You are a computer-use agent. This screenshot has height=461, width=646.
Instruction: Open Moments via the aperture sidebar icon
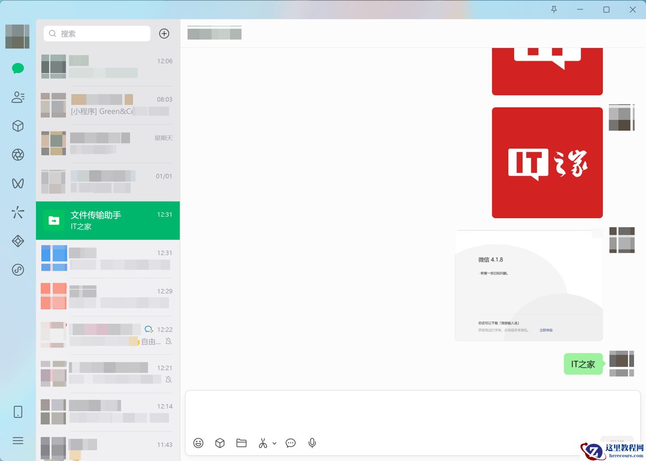18,155
